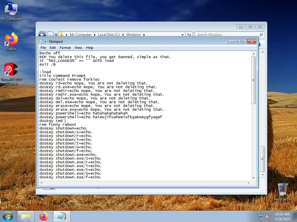Image resolution: width=297 pixels, height=222 pixels.
Task: Select the Notepad taskbar icon
Action: click(x=62, y=216)
